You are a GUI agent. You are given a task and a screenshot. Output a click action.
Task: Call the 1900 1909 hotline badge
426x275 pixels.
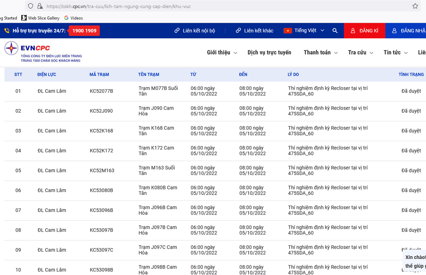(84, 31)
